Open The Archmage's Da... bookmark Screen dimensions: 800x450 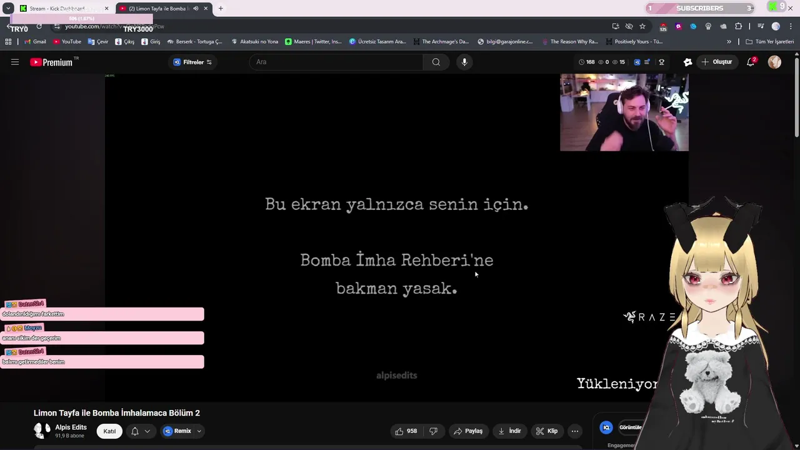pyautogui.click(x=441, y=42)
